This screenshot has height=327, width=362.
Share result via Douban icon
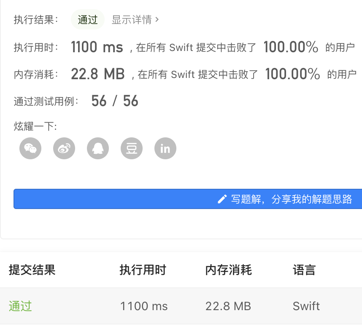(x=132, y=148)
